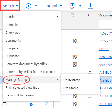Click folder icon in first A-G-EL row
The height and width of the screenshot is (108, 112).
pos(89,72)
